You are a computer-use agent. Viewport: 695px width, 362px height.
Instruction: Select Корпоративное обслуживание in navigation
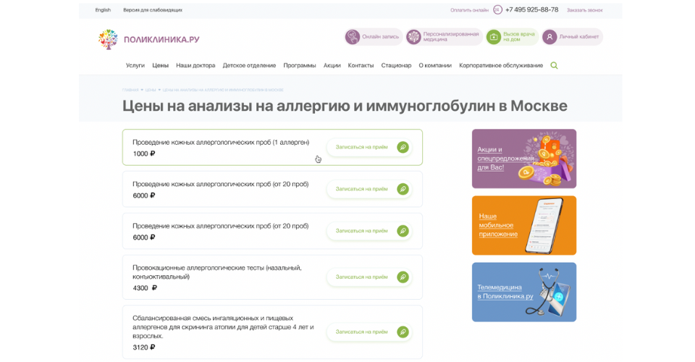(x=501, y=65)
